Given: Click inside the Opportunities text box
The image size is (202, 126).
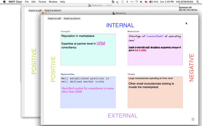Looking at the screenshot, I should point(88,92).
